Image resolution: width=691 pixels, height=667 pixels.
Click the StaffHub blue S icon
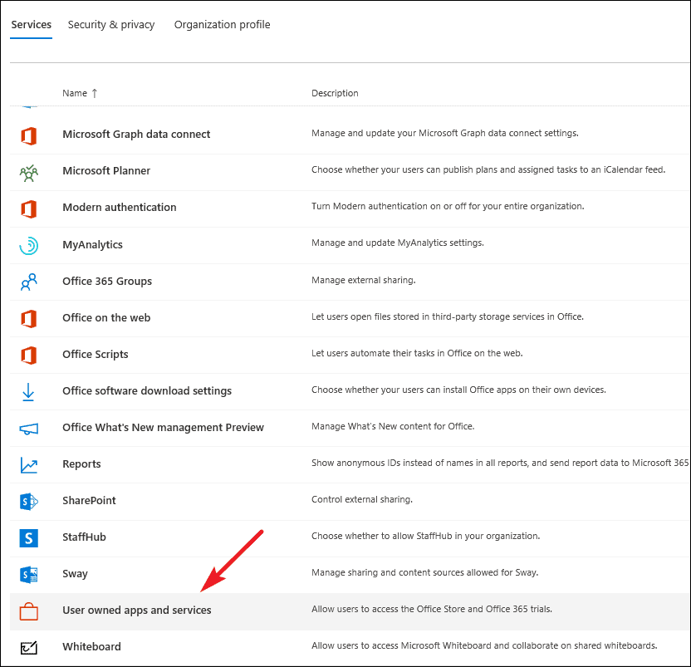pyautogui.click(x=28, y=537)
